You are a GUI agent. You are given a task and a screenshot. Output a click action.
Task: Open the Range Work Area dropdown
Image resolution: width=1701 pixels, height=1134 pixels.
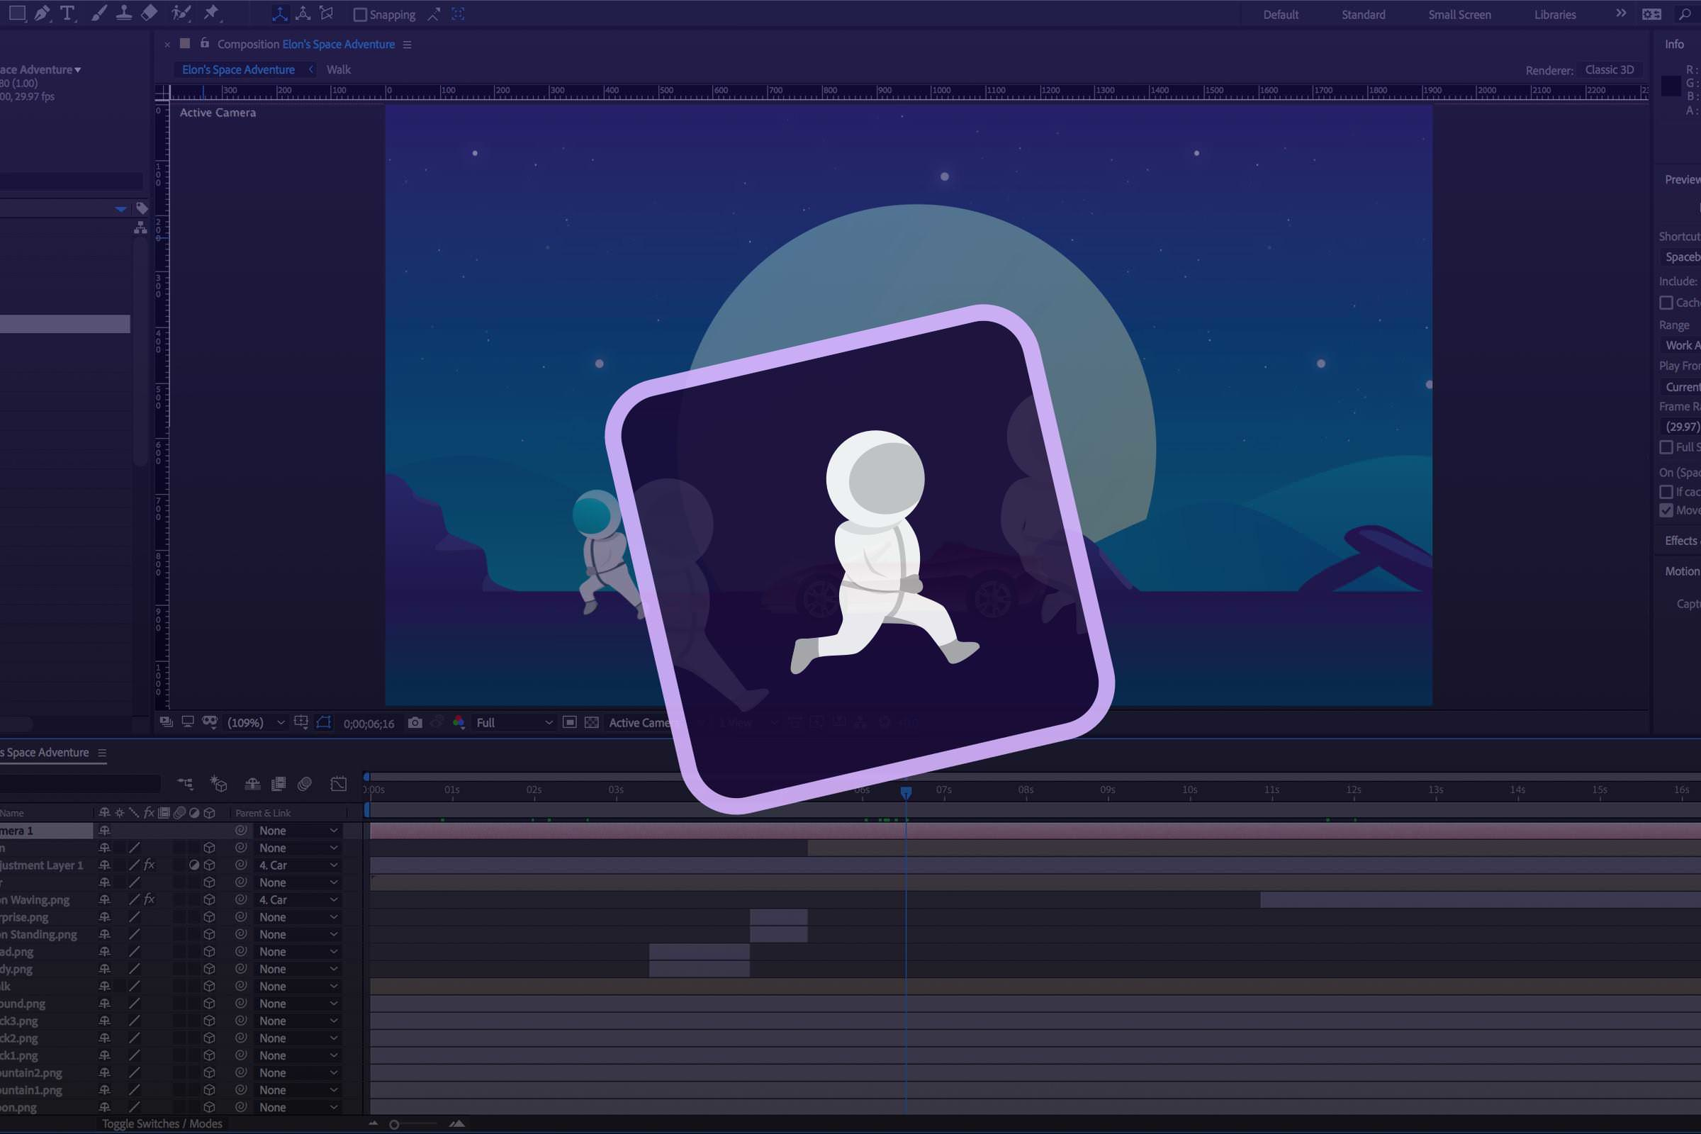(1679, 345)
